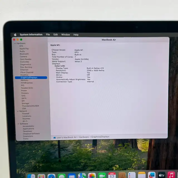Screen dimensions: 178x178
Task: Open Messages from the Dock
Action: [x=62, y=176]
